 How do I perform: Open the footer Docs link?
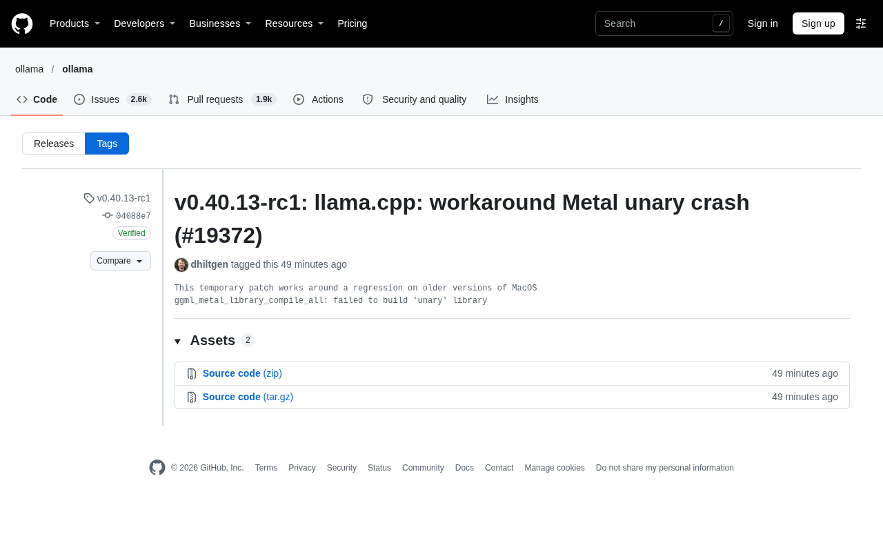[x=464, y=468]
